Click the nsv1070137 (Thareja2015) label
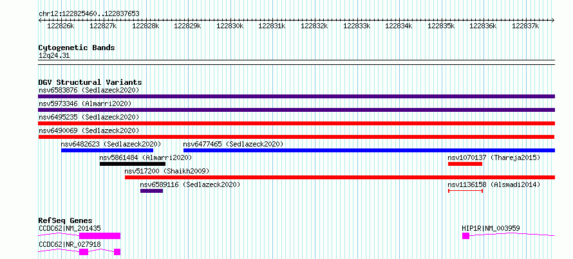Viewport: 573px width, 259px height. pos(494,157)
